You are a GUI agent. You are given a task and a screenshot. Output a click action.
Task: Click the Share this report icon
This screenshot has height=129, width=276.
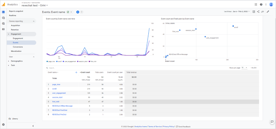pos(258,12)
